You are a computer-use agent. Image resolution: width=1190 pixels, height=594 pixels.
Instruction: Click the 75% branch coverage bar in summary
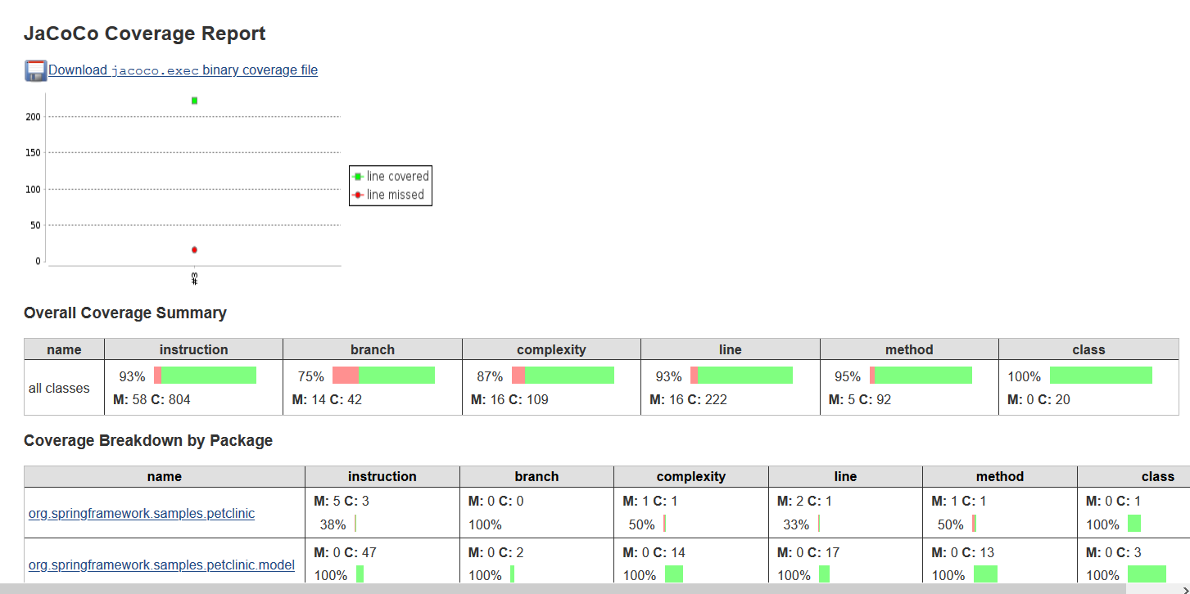pyautogui.click(x=385, y=375)
